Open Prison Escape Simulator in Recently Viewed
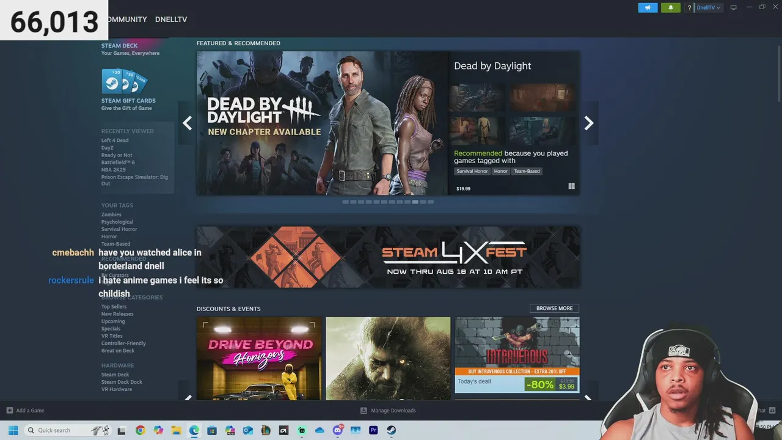Screen dimensions: 782x440 tap(134, 180)
